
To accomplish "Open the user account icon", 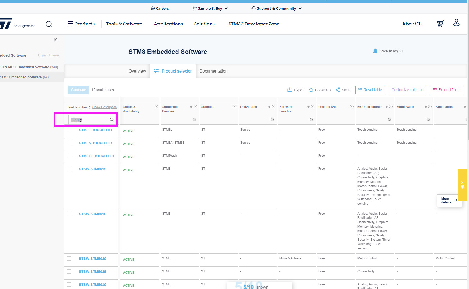I will pyautogui.click(x=456, y=23).
